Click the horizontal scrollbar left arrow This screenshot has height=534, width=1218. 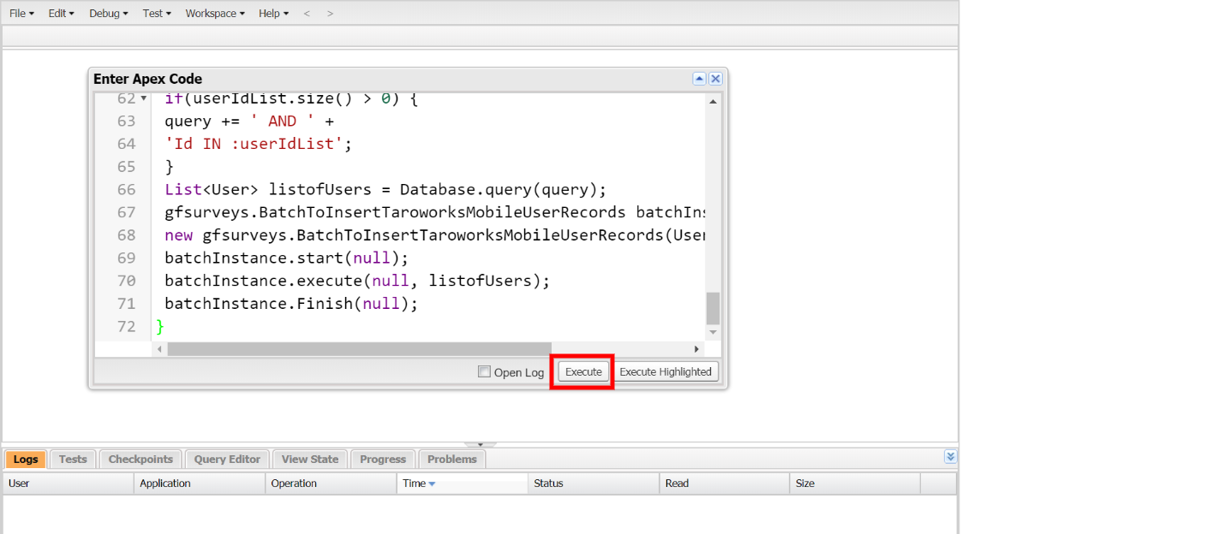159,349
